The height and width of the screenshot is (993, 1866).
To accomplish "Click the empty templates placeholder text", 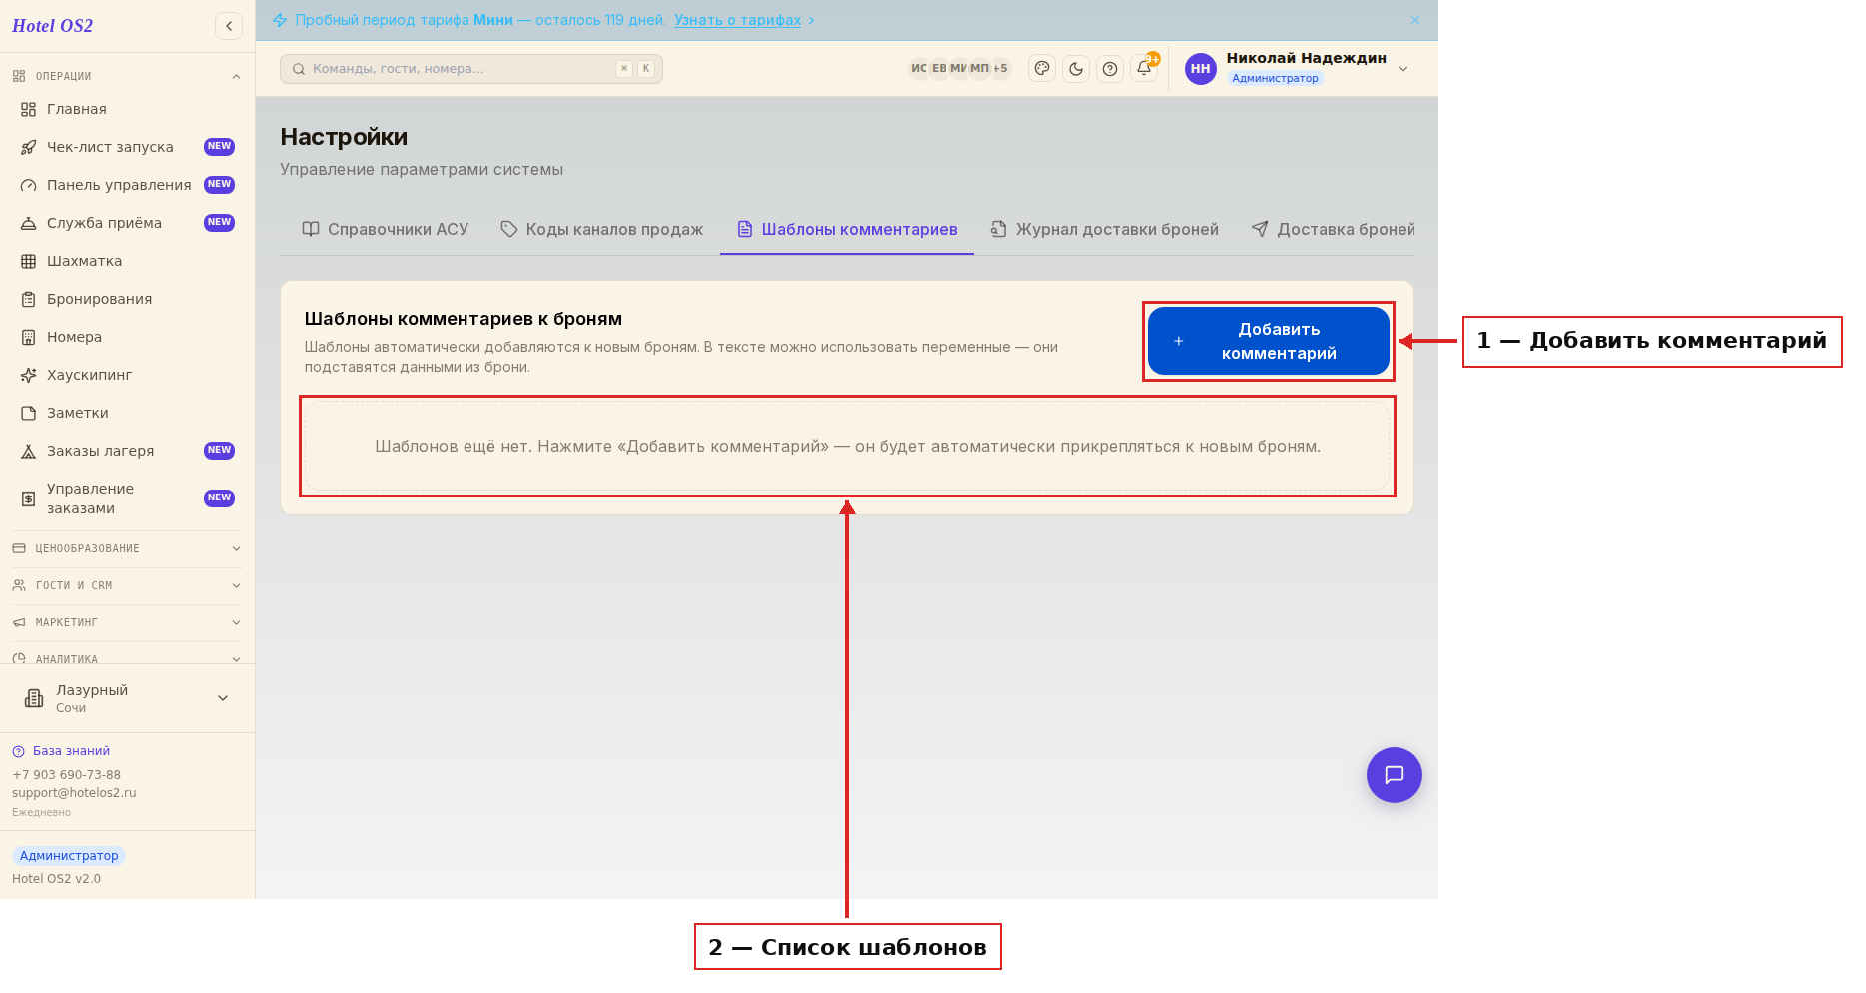I will [847, 447].
